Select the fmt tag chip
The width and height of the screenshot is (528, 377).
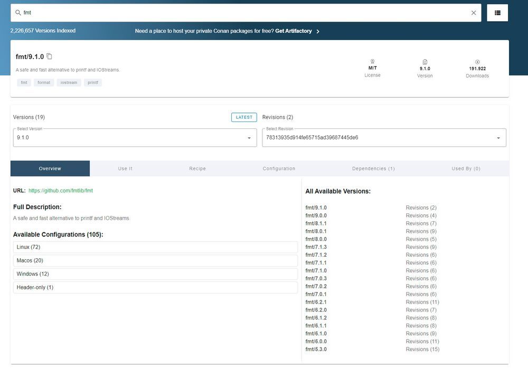pyautogui.click(x=24, y=82)
